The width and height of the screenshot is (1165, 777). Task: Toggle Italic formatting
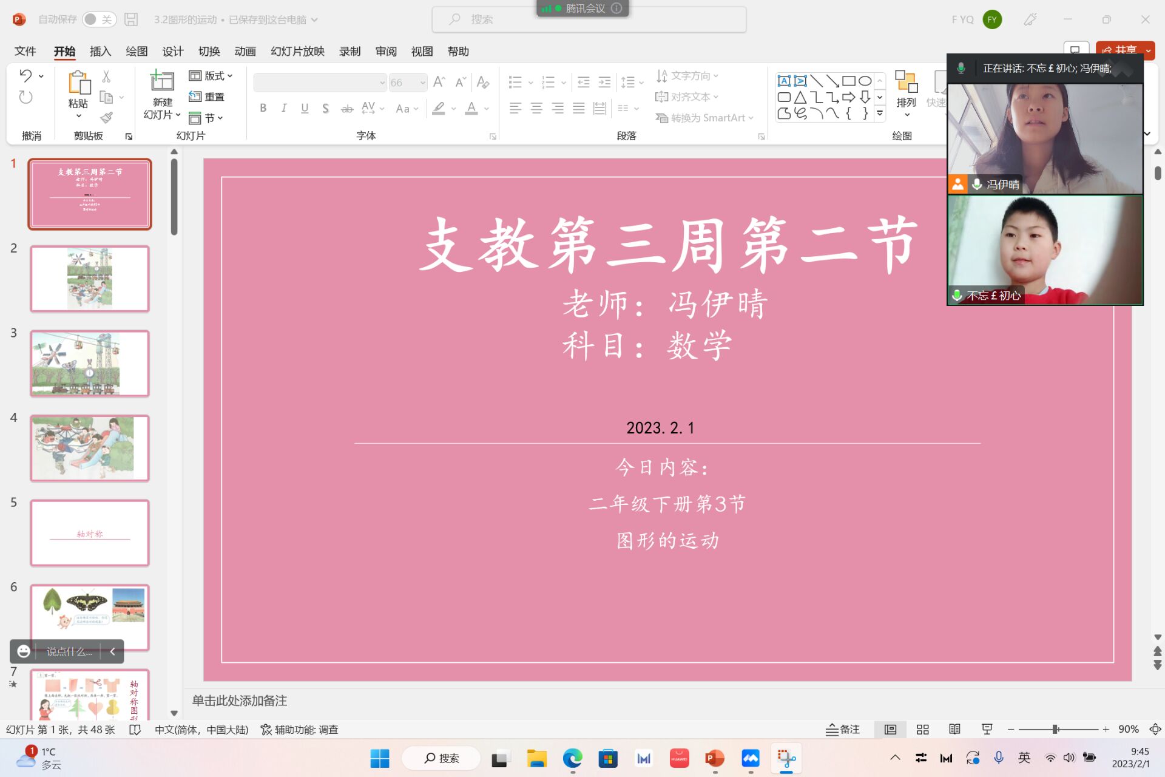click(284, 108)
